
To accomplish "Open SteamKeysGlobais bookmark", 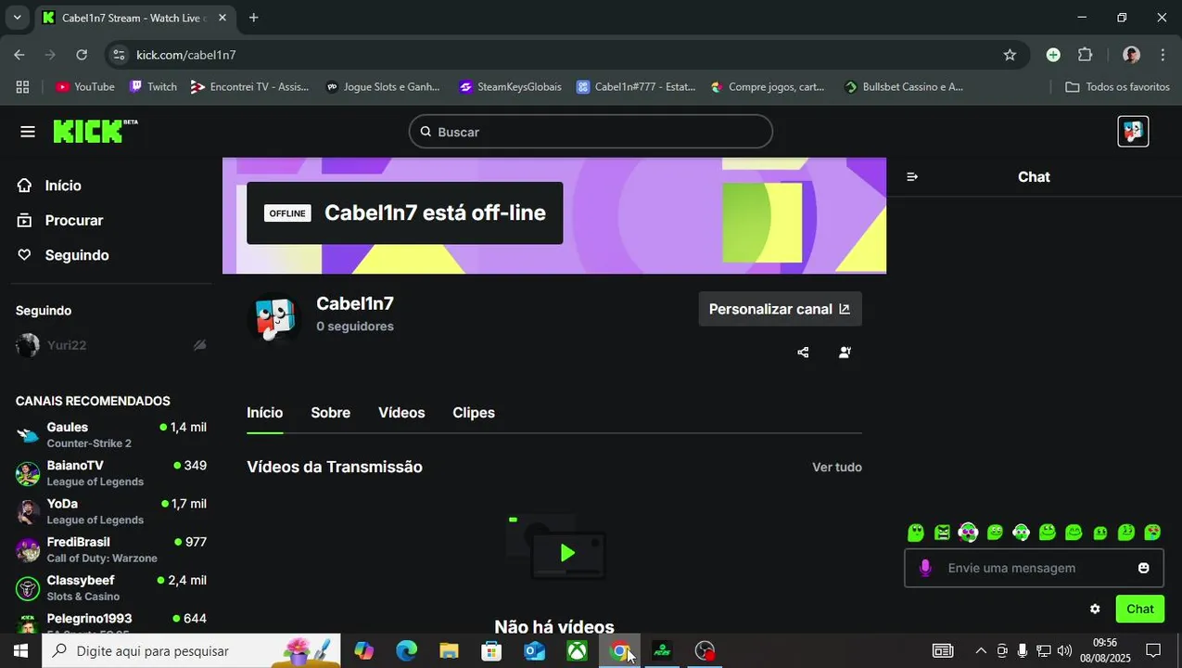I will [x=511, y=86].
